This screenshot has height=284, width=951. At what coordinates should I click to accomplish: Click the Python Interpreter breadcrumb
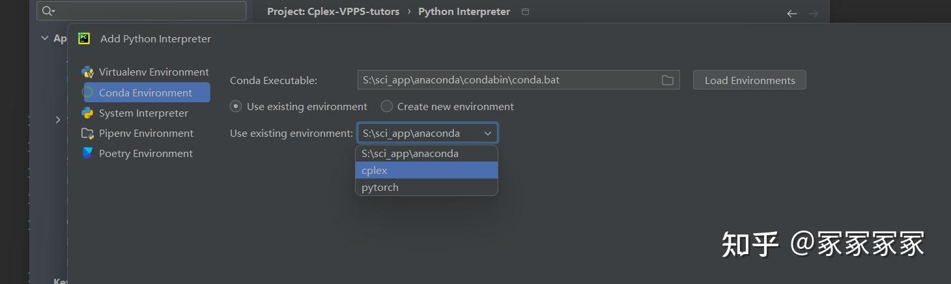[464, 12]
